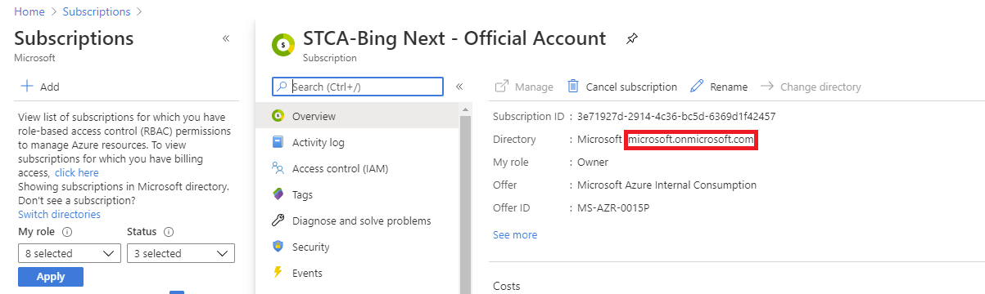Collapse the Subscriptions panel with double chevron
The width and height of the screenshot is (985, 294).
pyautogui.click(x=226, y=38)
